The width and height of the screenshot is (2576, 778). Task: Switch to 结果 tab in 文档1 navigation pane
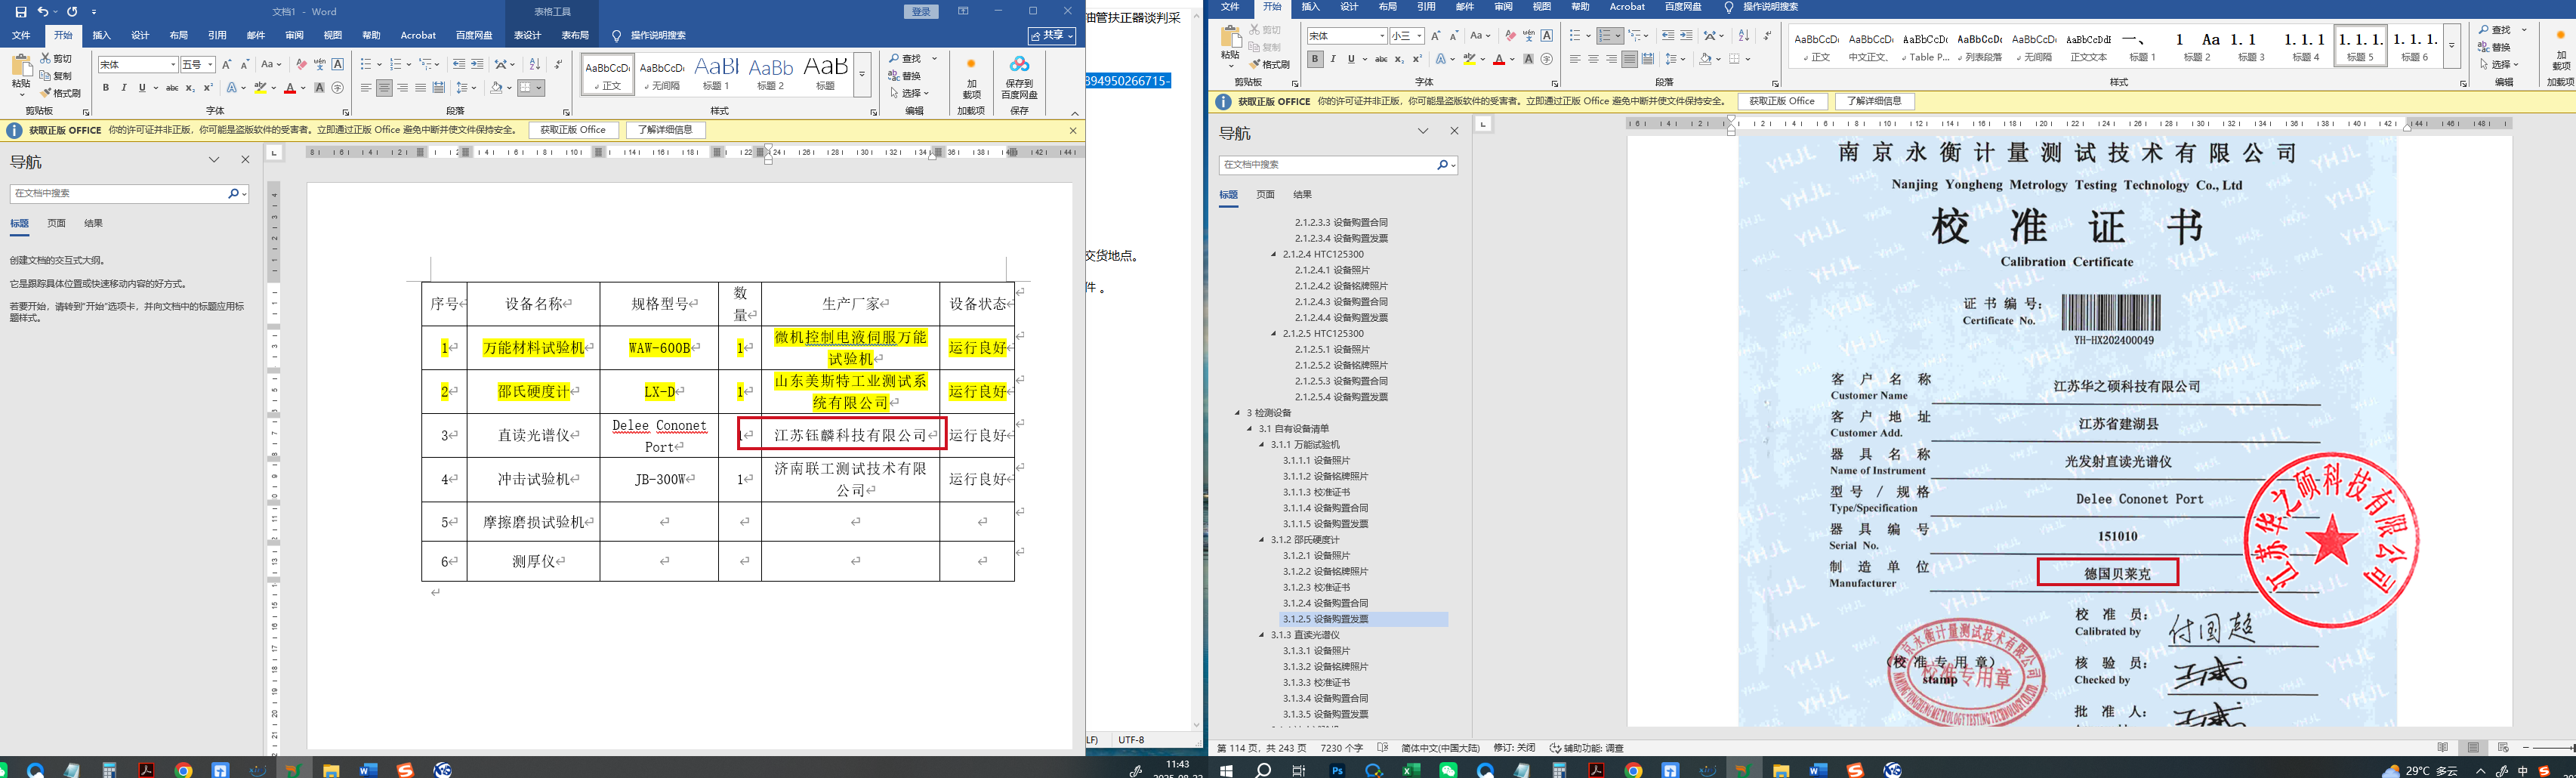tap(93, 224)
